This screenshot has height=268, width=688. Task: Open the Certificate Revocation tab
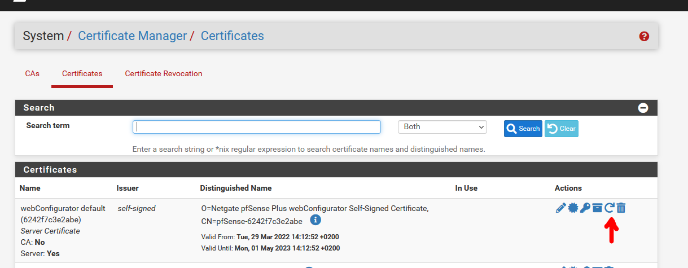tap(164, 73)
